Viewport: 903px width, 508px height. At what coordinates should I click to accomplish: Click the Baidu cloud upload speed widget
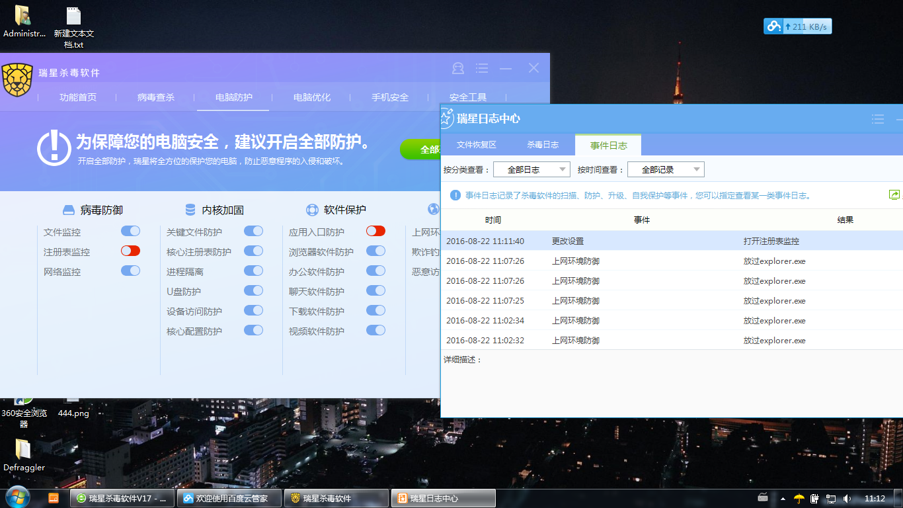coord(798,26)
